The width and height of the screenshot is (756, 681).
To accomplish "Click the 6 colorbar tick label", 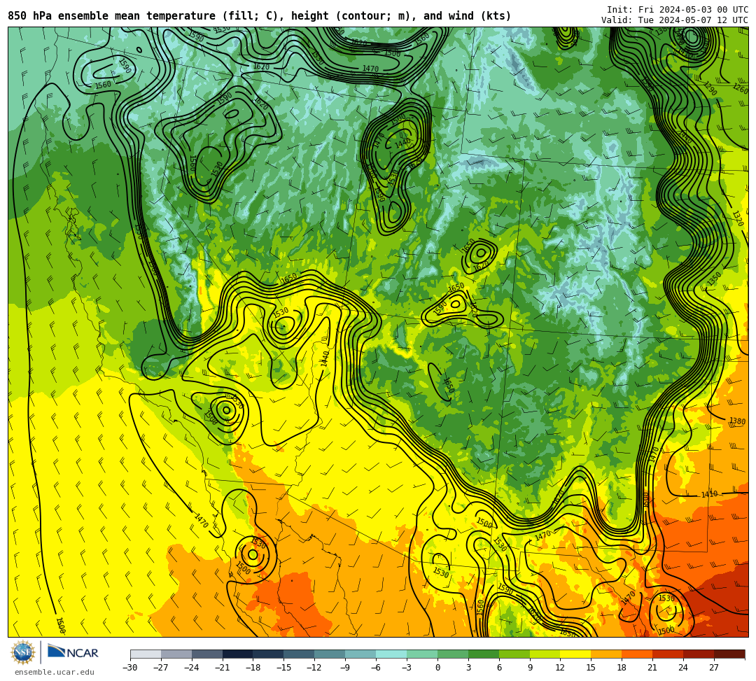I will tap(498, 668).
